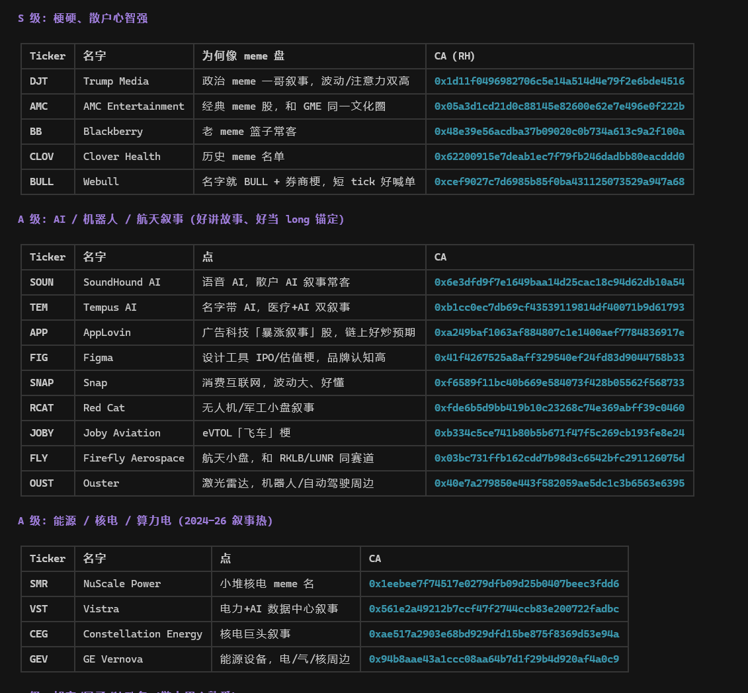Select the '电力+AI 数据中心叙事' cell
The width and height of the screenshot is (748, 693).
[286, 609]
